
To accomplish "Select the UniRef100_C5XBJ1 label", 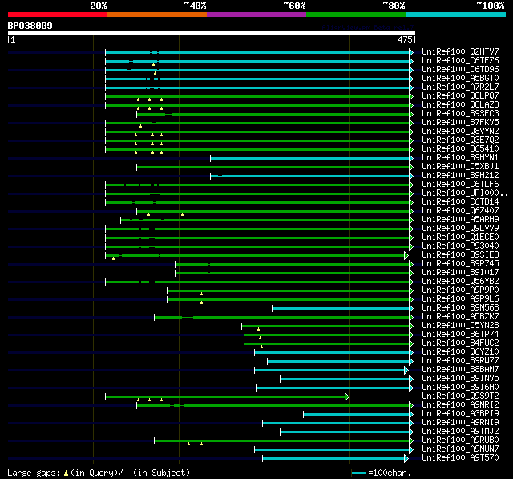I will 460,167.
